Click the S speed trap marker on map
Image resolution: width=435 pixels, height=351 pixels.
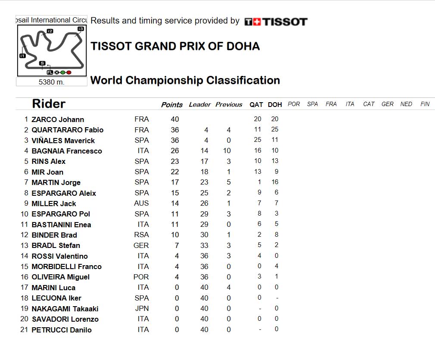pos(42,63)
